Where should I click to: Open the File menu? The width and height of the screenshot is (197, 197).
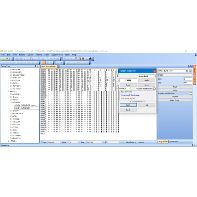pos(3,55)
